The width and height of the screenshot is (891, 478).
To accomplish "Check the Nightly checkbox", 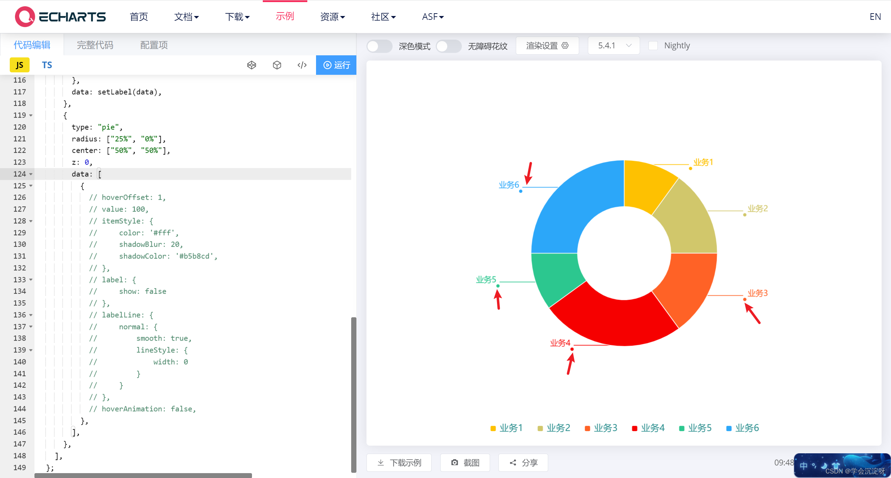I will [653, 46].
